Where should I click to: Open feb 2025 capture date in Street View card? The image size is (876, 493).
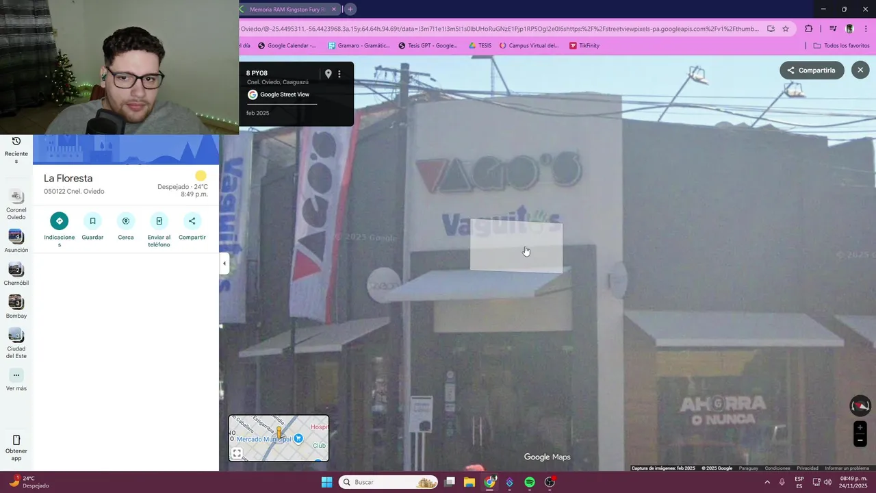click(x=257, y=113)
